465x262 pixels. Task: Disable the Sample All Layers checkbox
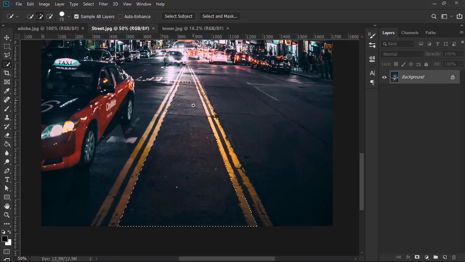point(76,16)
